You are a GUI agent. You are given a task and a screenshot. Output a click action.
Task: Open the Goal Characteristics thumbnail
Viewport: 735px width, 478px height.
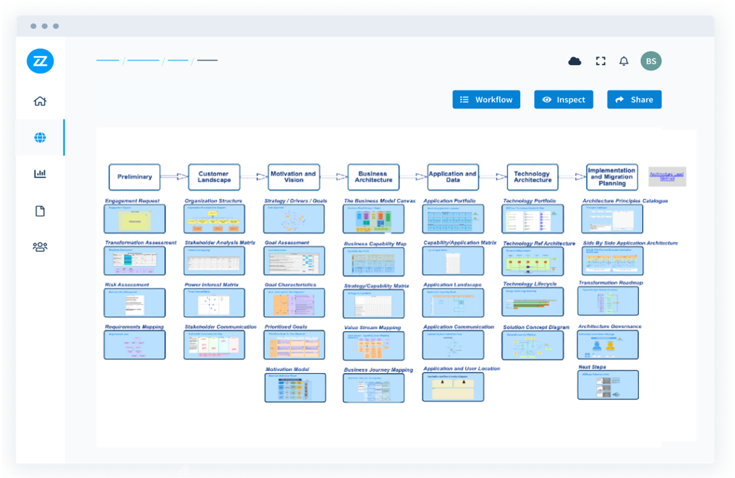[295, 303]
